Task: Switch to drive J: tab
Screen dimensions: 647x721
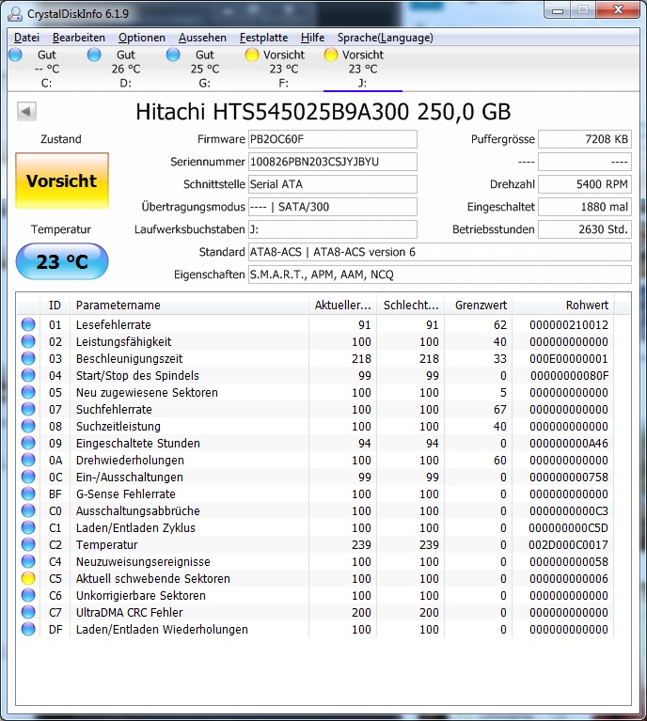Action: (x=362, y=69)
